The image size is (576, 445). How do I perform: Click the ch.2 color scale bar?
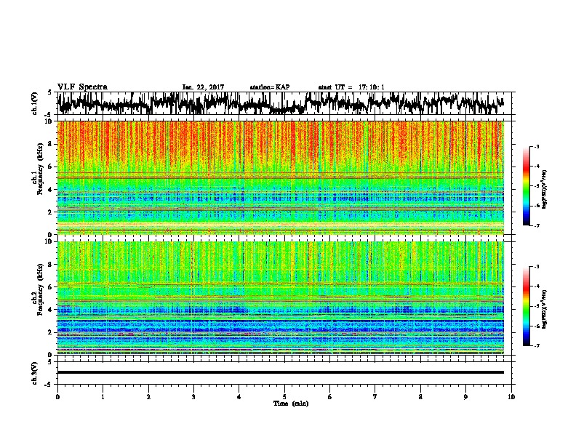(x=526, y=306)
